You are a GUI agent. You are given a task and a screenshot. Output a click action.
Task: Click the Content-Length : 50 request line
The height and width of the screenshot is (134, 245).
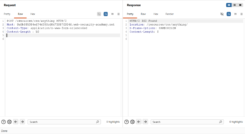pyautogui.click(x=23, y=32)
